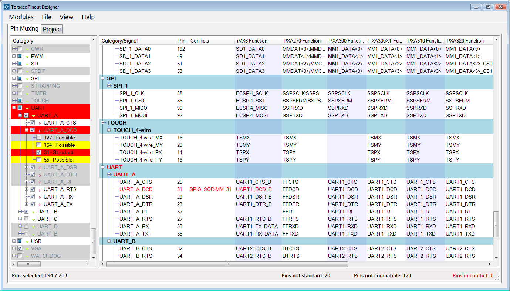Viewport: 510px width, 291px height.
Task: Click the Pins in conflict: 1 status
Action: pyautogui.click(x=473, y=275)
